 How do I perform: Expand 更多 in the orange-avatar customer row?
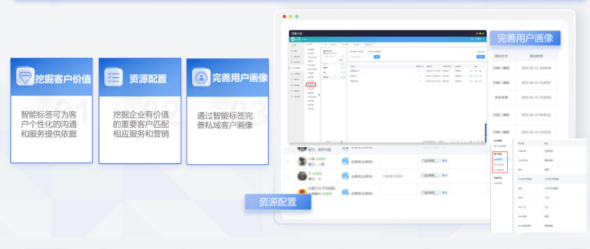[445, 192]
